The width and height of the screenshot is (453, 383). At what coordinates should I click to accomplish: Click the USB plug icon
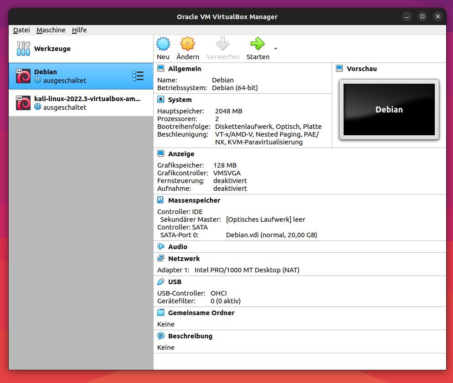point(160,281)
